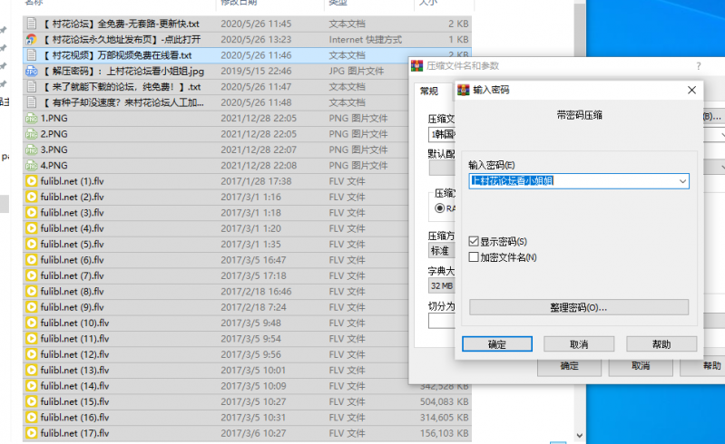Uncheck the 显示密码 checkbox
Viewport: 725px width, 444px height.
click(474, 241)
